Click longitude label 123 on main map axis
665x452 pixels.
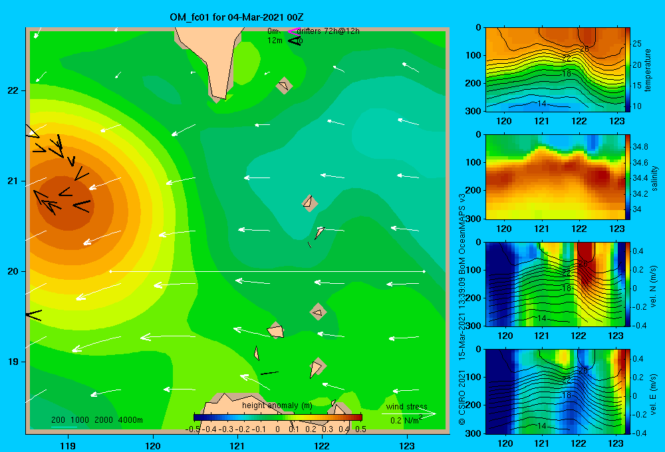pyautogui.click(x=407, y=446)
